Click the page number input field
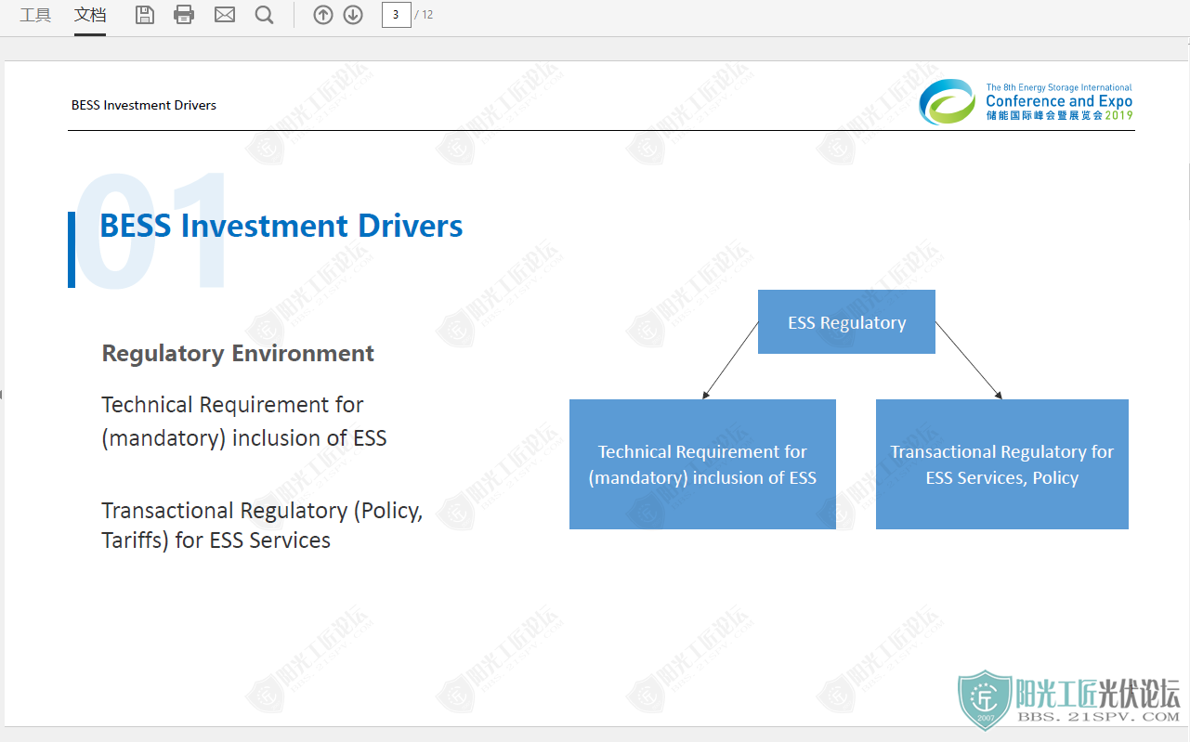 (x=397, y=15)
